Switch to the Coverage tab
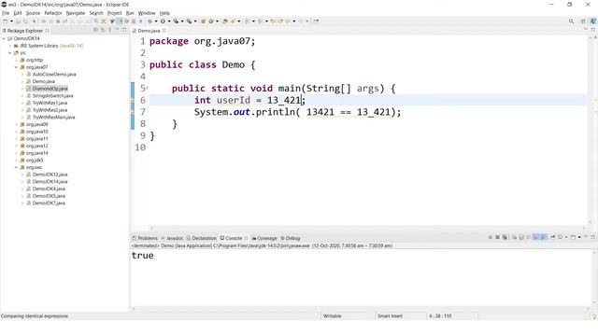This screenshot has height=336, width=598. coord(264,238)
